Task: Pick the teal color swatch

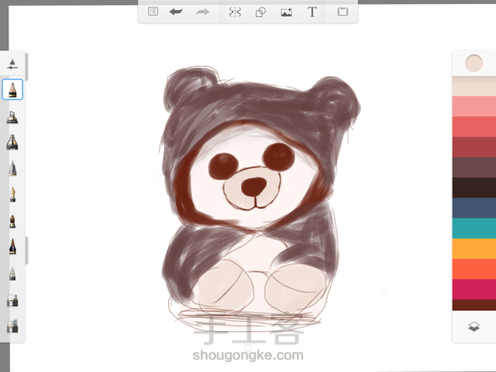Action: (474, 228)
